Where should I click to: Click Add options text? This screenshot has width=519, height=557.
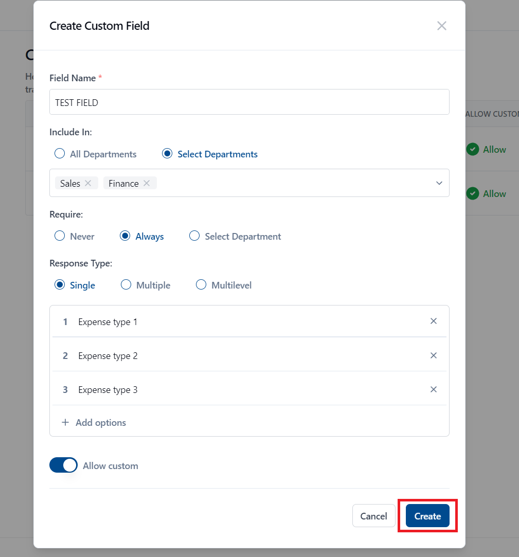(101, 423)
